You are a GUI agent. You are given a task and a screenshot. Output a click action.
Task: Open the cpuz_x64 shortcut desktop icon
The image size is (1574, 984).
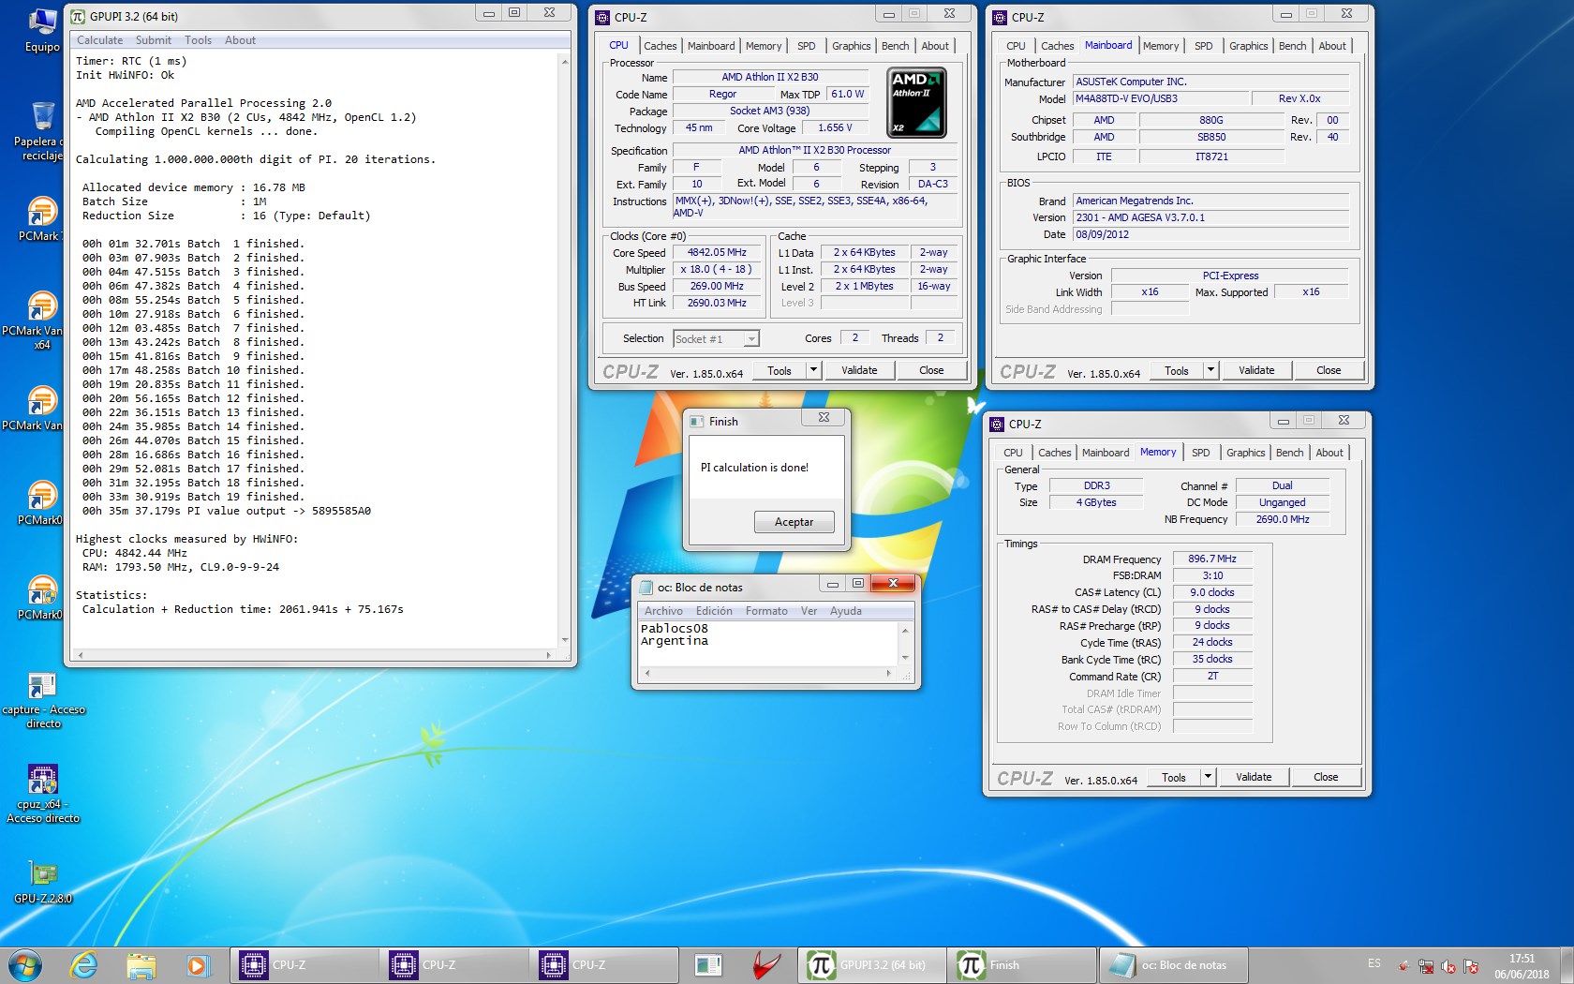[x=43, y=794]
